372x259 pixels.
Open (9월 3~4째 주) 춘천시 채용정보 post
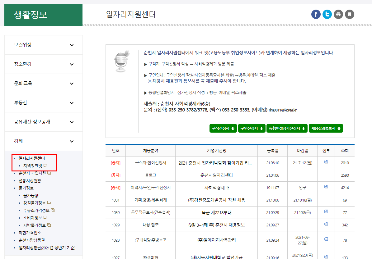click(216, 225)
